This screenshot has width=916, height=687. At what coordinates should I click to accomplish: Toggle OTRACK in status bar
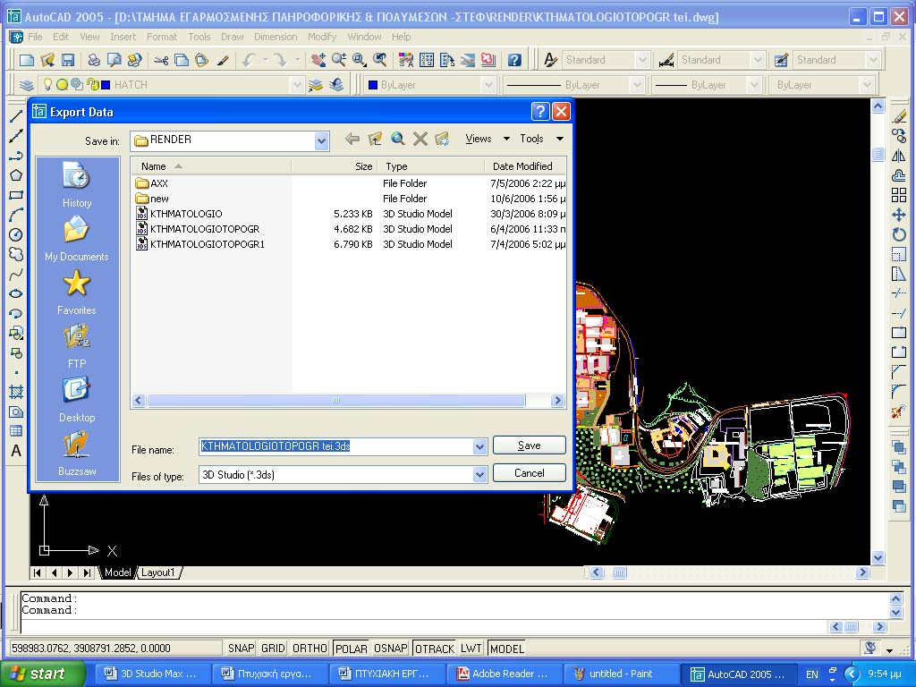coord(434,649)
